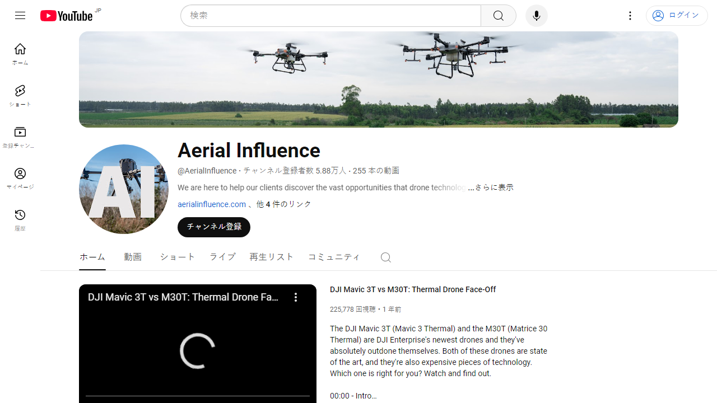Click the magnifier search button
Image resolution: width=717 pixels, height=403 pixels.
click(x=498, y=16)
